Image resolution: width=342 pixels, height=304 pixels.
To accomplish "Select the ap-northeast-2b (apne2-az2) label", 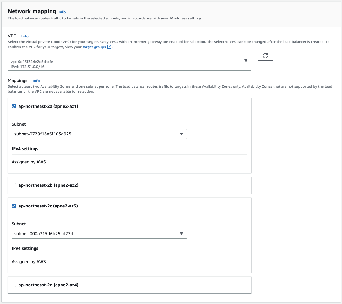I will [x=48, y=185].
